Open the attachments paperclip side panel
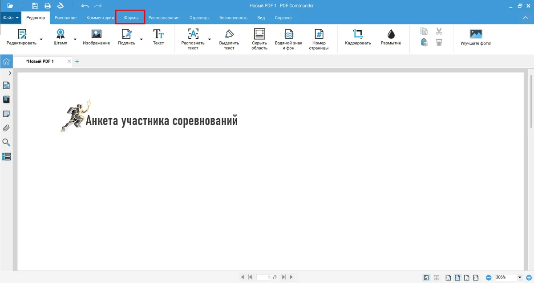 (6, 128)
